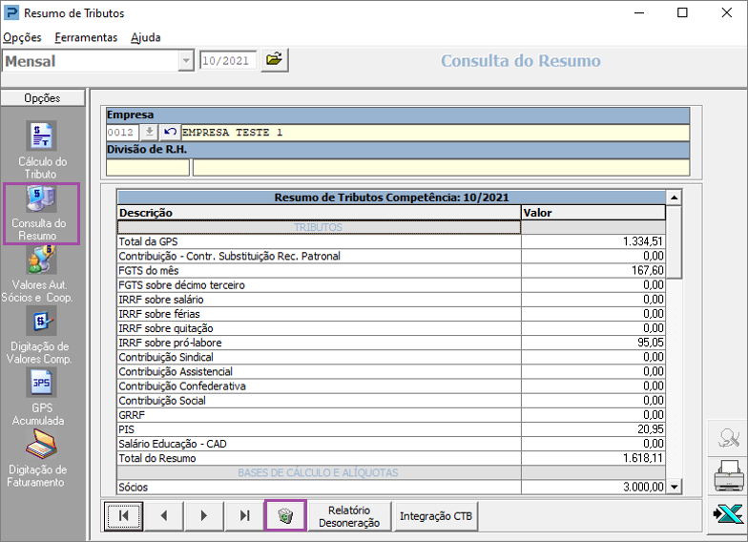Select the PIS row
The height and width of the screenshot is (542, 748).
pyautogui.click(x=391, y=429)
